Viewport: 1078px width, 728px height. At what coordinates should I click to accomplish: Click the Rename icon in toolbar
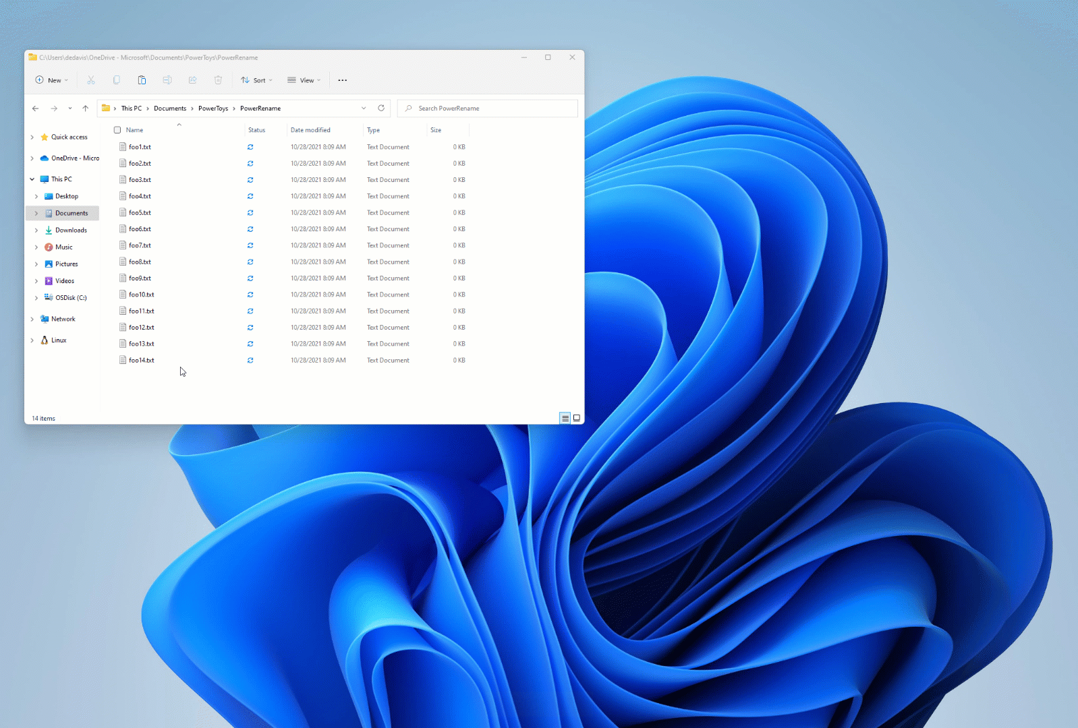coord(167,80)
